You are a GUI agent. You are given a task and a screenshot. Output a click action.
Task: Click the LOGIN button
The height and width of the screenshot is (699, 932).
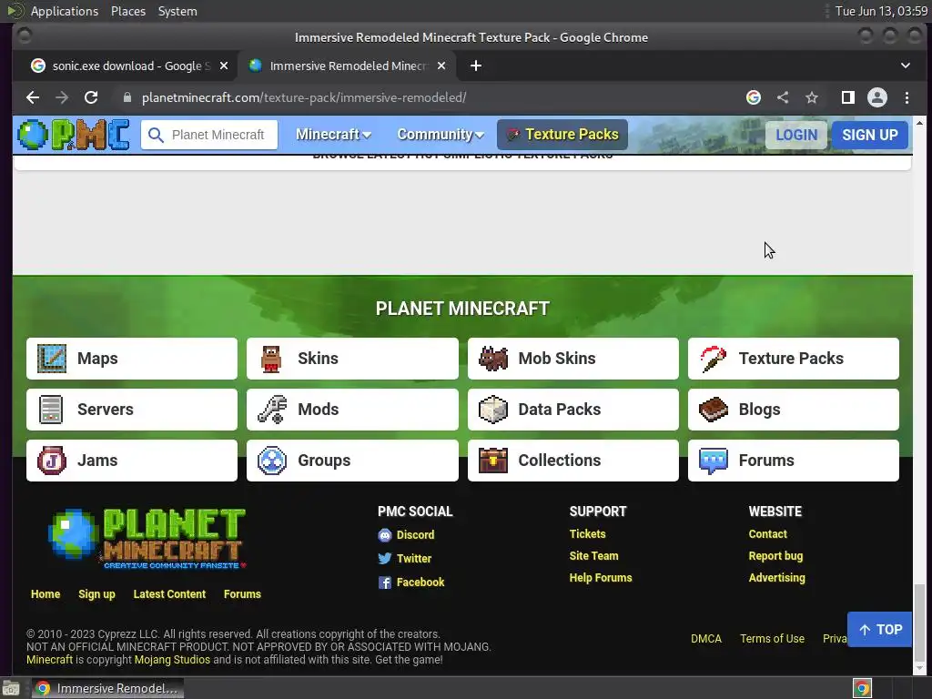pyautogui.click(x=796, y=135)
